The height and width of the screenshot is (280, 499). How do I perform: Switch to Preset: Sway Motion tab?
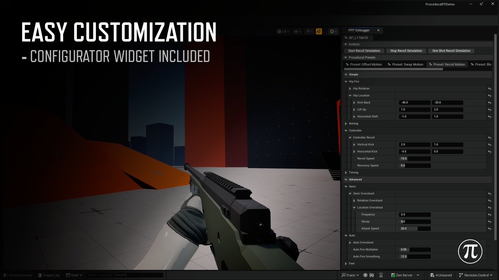point(405,65)
